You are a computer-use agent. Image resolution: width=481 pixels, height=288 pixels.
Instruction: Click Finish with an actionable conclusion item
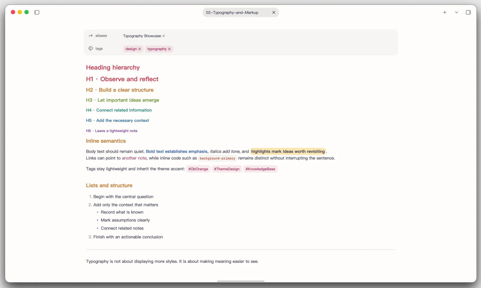[128, 237]
